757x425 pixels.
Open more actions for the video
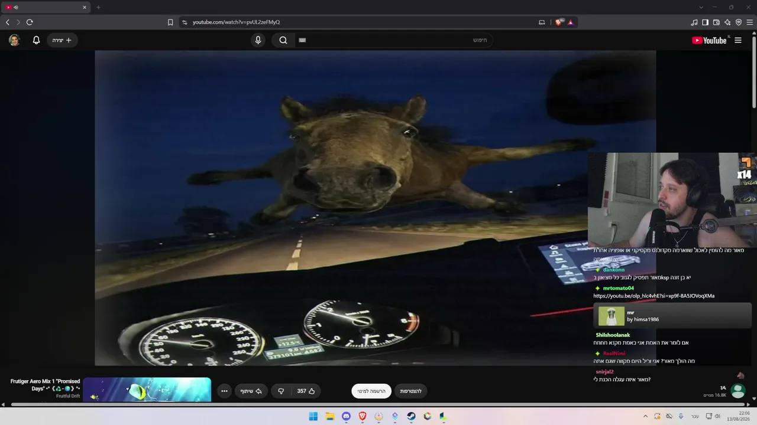click(224, 391)
